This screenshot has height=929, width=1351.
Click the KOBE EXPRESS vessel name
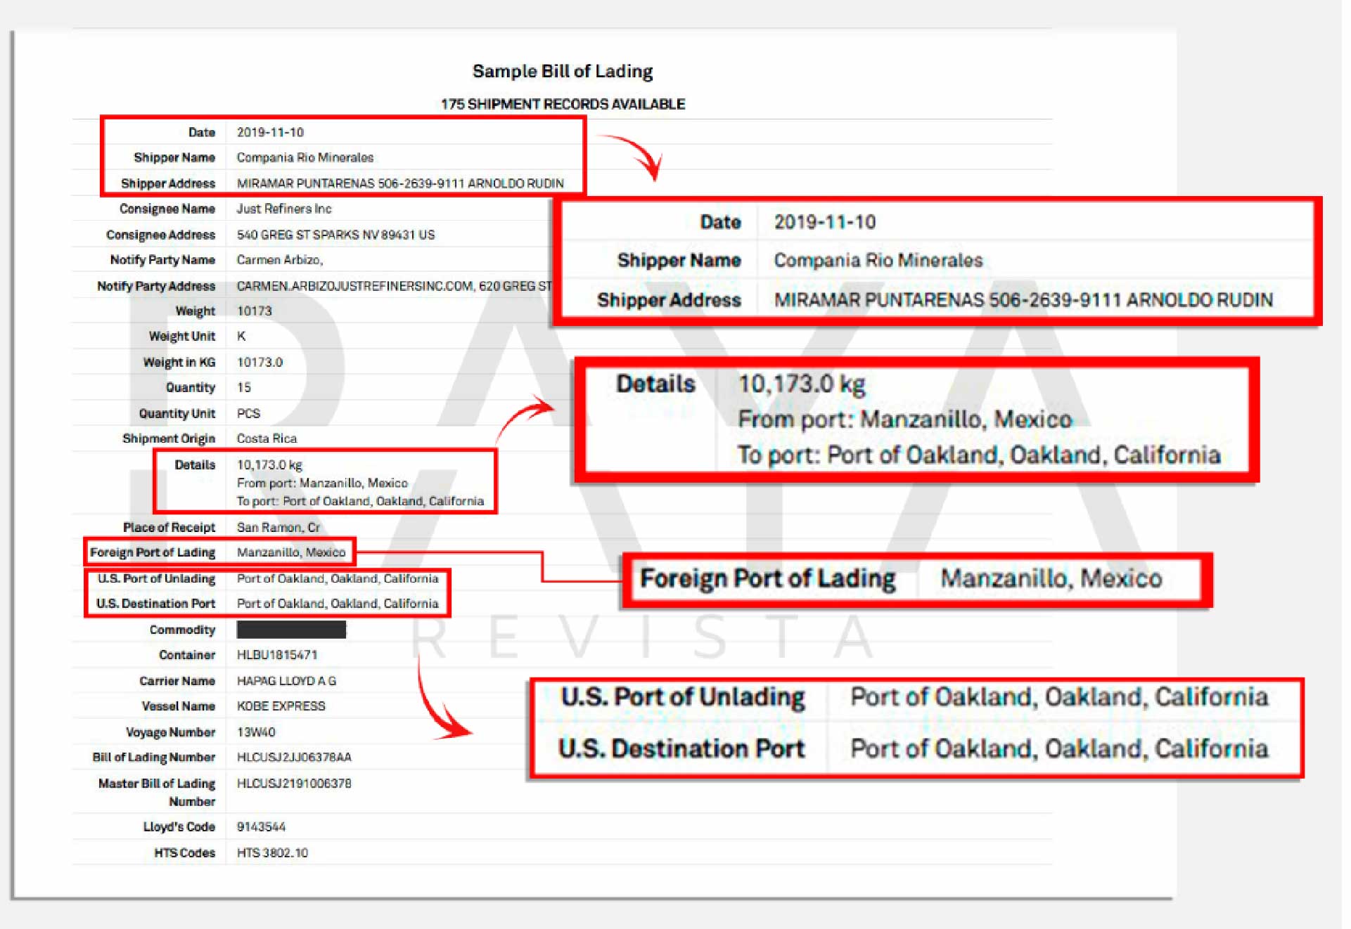[281, 706]
